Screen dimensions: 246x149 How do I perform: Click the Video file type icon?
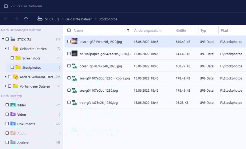[x=13, y=114]
